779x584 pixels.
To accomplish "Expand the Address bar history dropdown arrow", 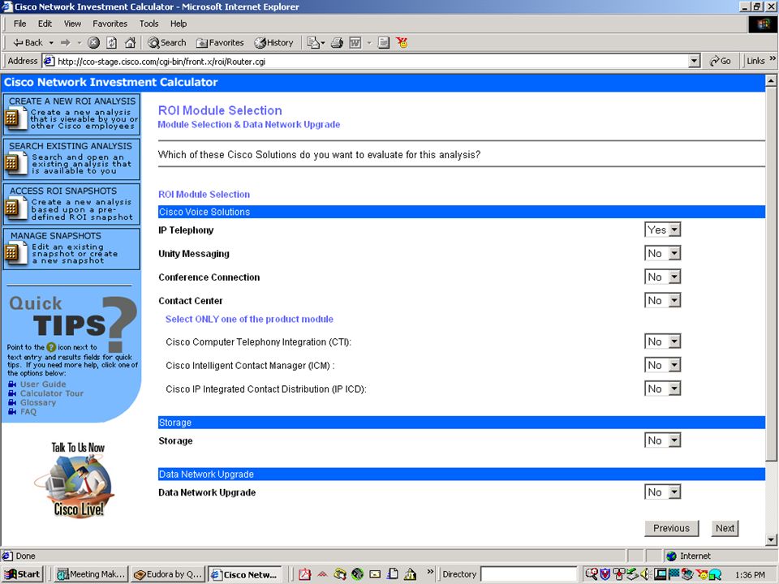I will pyautogui.click(x=694, y=61).
